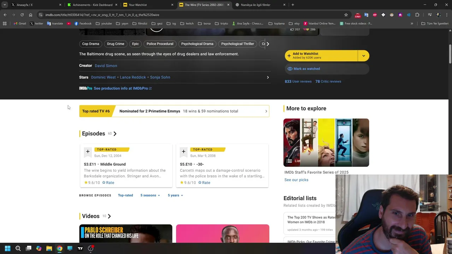Viewport: 452px width, 254px height.
Task: Open browser home page
Action: [x=30, y=15]
